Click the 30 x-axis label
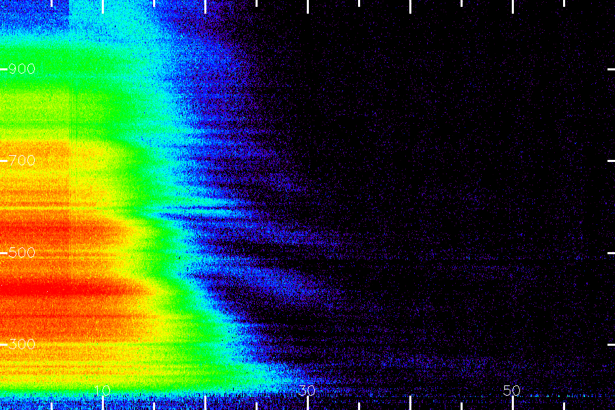 [x=307, y=390]
